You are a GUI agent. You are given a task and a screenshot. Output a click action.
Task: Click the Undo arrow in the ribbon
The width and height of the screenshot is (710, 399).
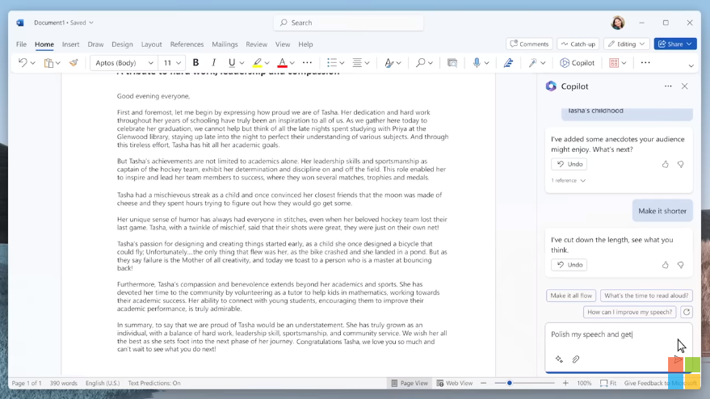(x=22, y=63)
